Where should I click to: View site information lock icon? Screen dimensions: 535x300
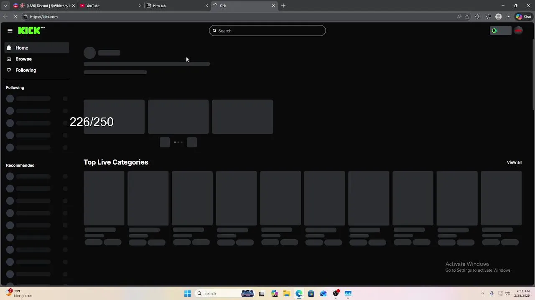pos(25,17)
